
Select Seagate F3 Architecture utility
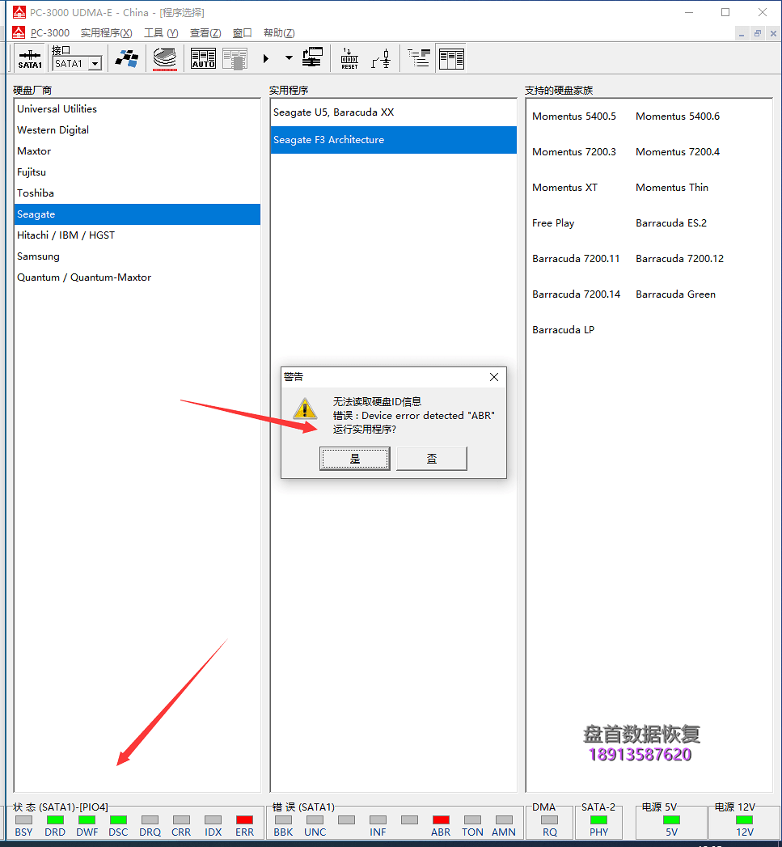point(393,140)
